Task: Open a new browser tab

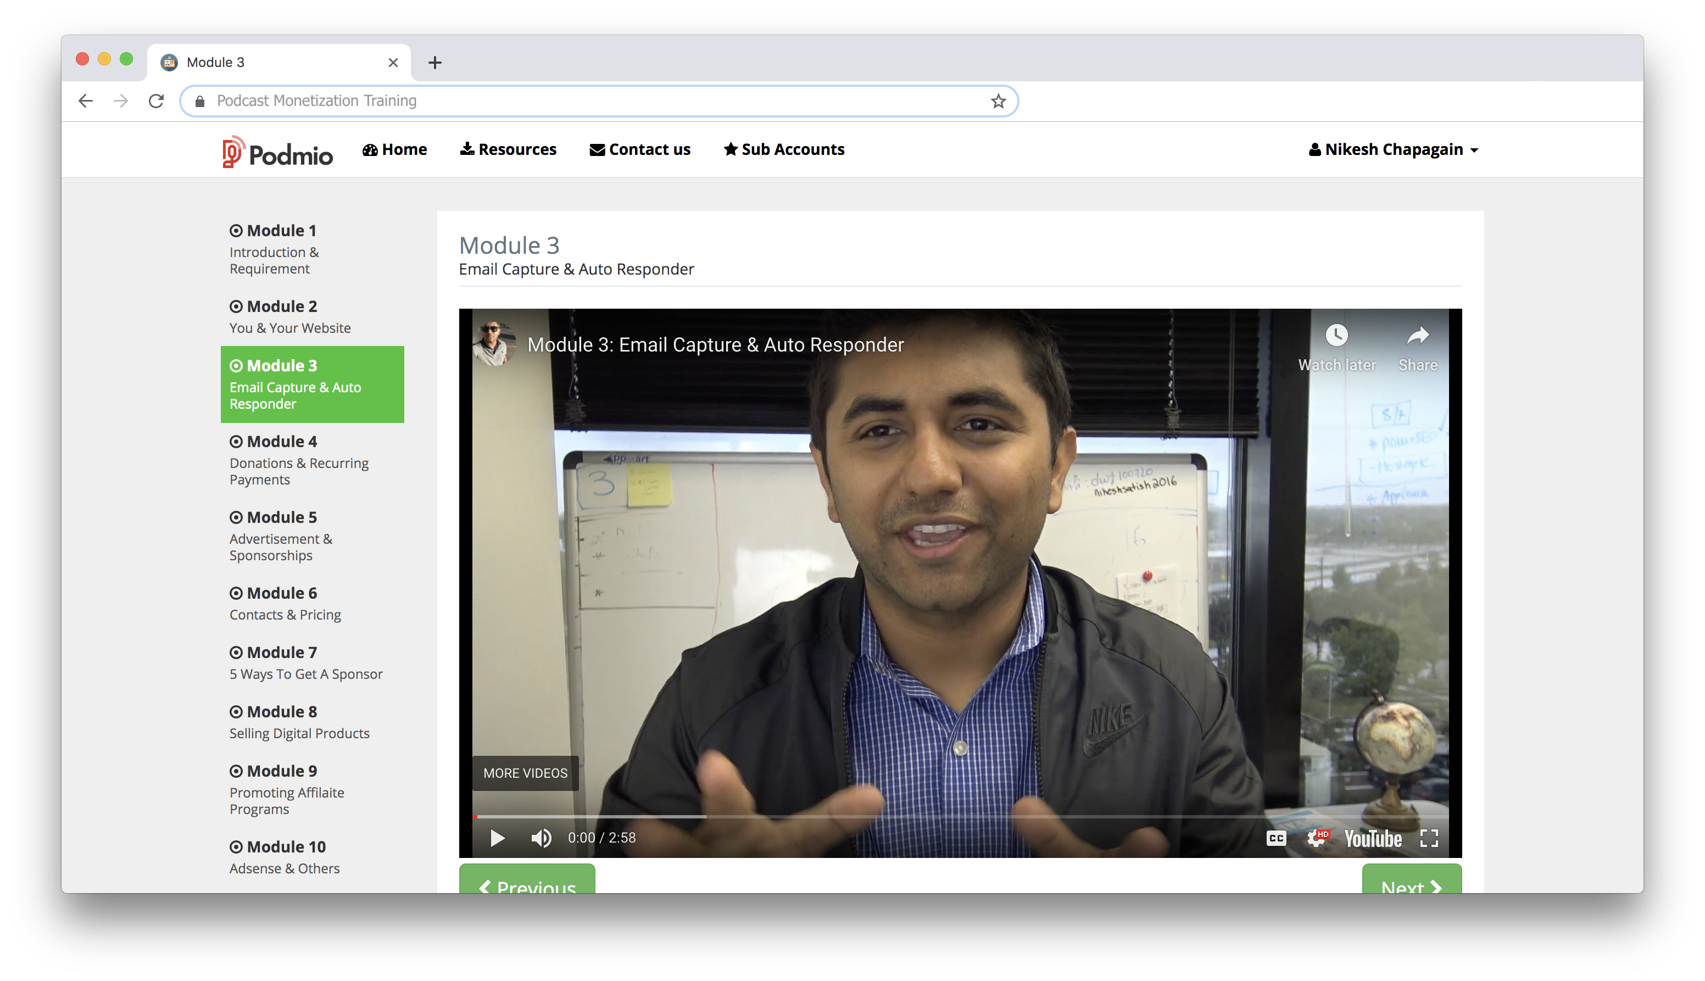Action: pos(435,63)
